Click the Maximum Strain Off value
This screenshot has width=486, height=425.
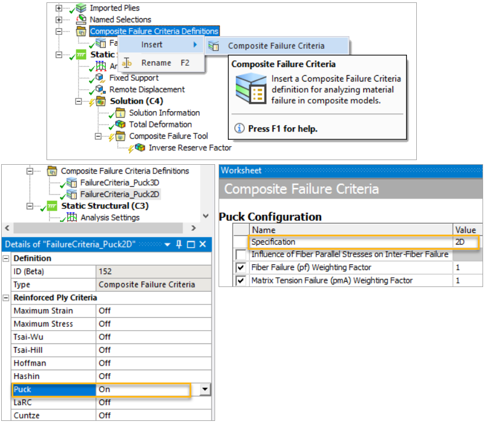pyautogui.click(x=153, y=311)
